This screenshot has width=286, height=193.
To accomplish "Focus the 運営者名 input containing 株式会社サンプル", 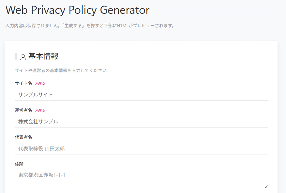I will pos(141,121).
